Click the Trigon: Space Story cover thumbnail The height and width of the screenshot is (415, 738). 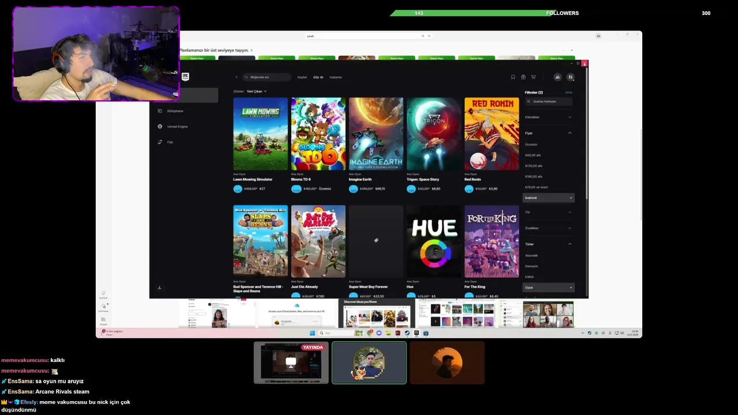click(x=434, y=134)
